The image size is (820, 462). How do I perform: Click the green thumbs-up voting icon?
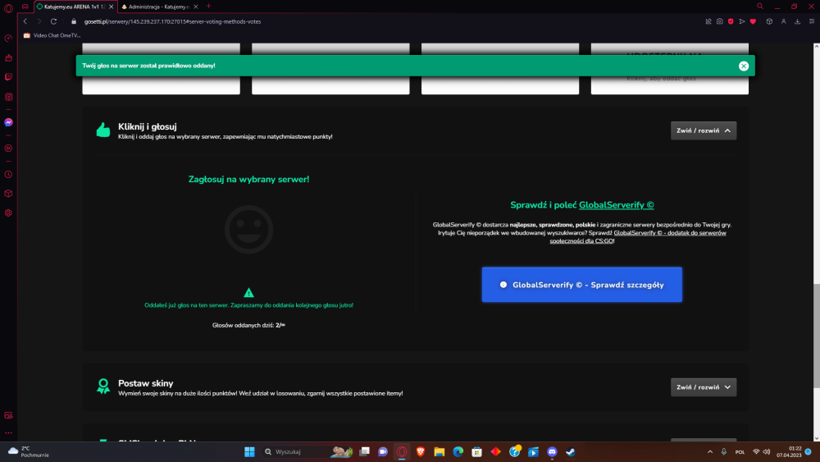click(x=103, y=130)
